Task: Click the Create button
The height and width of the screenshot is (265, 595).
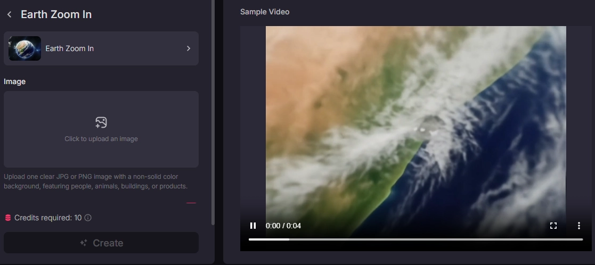Action: click(101, 243)
